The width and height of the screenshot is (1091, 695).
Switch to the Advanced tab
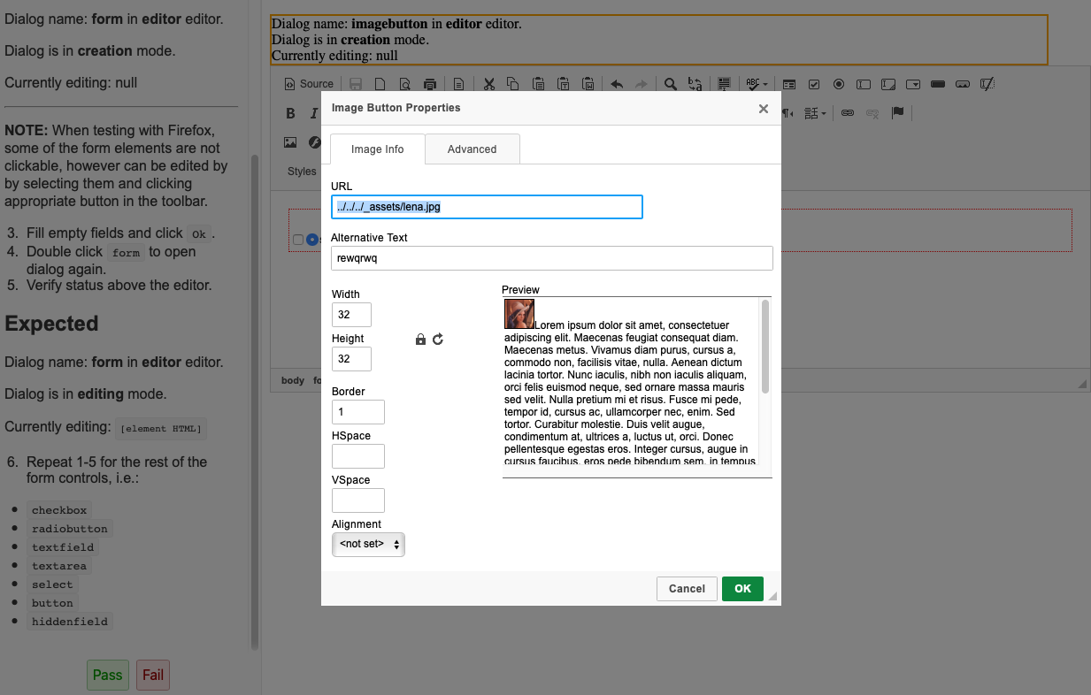click(x=473, y=149)
